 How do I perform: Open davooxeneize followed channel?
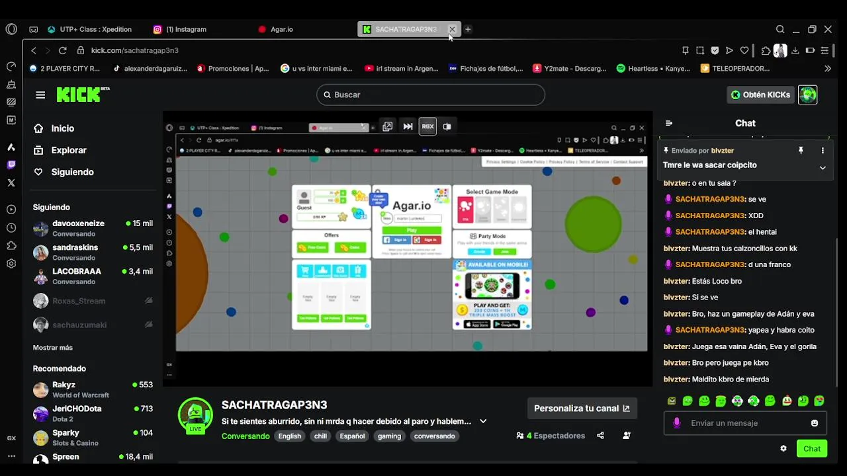[93, 229]
